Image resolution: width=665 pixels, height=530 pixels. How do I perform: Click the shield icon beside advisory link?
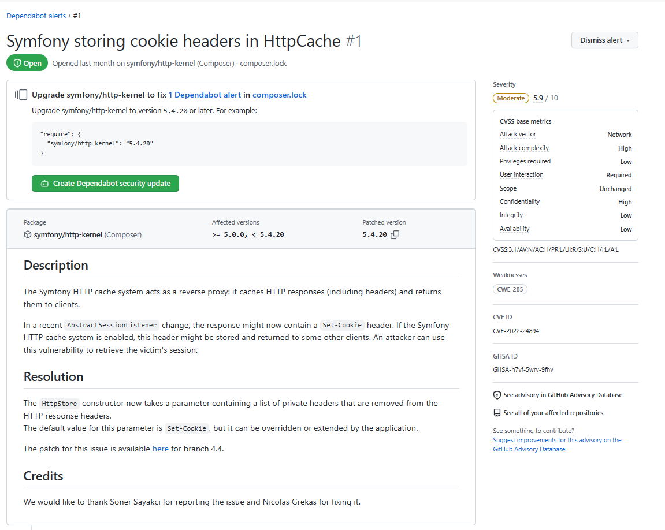(x=497, y=395)
